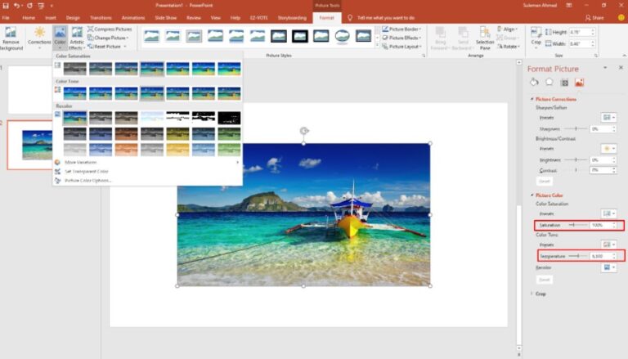628x359 pixels.
Task: Click Picture Color Options in menu
Action: click(x=87, y=180)
